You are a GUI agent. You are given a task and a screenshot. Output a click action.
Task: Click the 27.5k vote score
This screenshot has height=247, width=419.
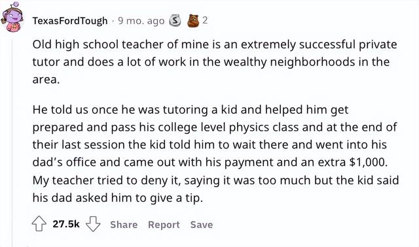coord(66,223)
